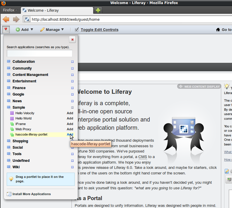
Task: Expand the Tools category
Action: (72, 154)
